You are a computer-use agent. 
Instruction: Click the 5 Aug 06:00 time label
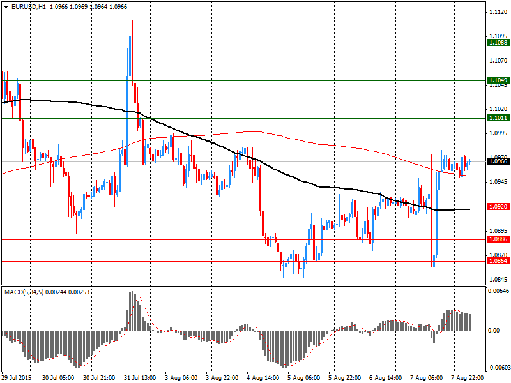[304, 378]
